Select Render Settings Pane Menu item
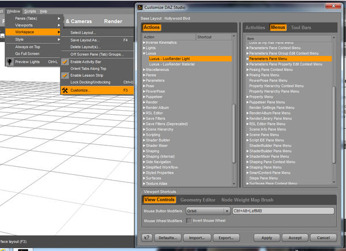The height and width of the screenshot is (251, 346). click(x=272, y=108)
